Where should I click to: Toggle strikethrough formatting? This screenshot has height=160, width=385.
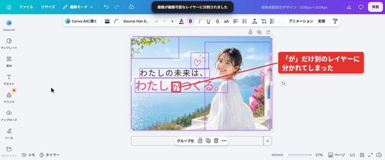217,21
